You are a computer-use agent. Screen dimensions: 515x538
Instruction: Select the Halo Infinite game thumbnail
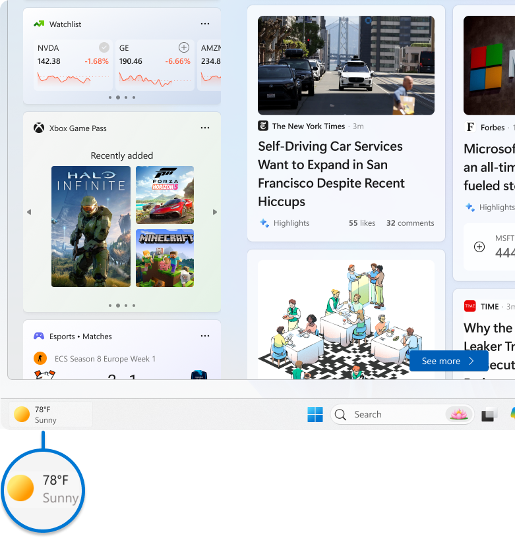pos(91,227)
